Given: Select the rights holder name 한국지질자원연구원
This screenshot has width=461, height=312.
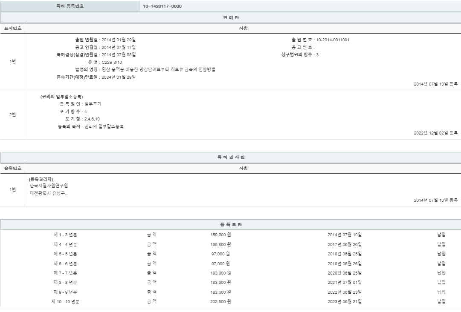Looking at the screenshot, I should tap(49, 186).
